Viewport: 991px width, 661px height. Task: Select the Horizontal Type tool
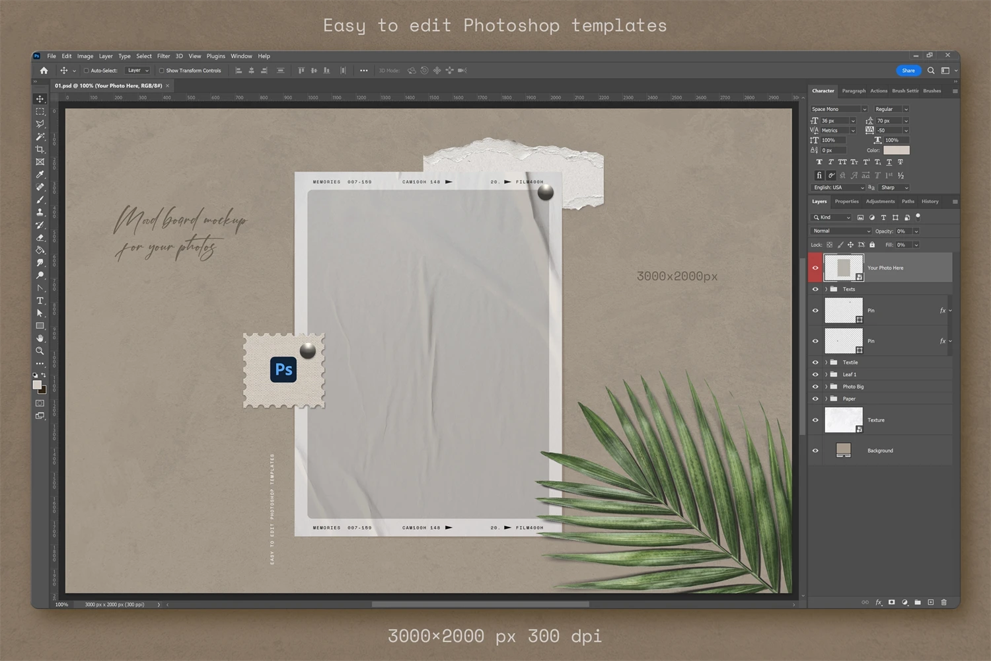click(x=40, y=301)
